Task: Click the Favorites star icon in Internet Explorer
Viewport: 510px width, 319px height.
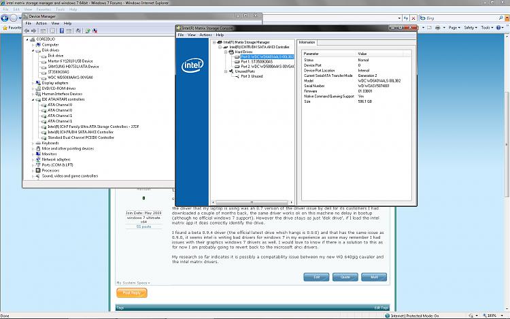Action: tap(5, 28)
